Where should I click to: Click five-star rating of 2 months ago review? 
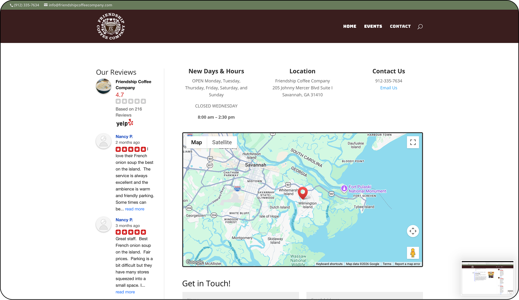(131, 149)
